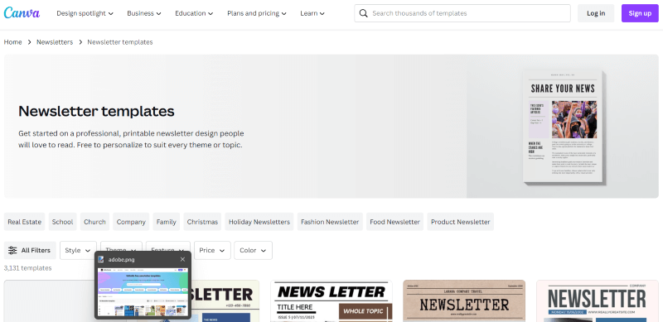This screenshot has height=322, width=663.
Task: Expand the Learn menu
Action: pyautogui.click(x=312, y=13)
